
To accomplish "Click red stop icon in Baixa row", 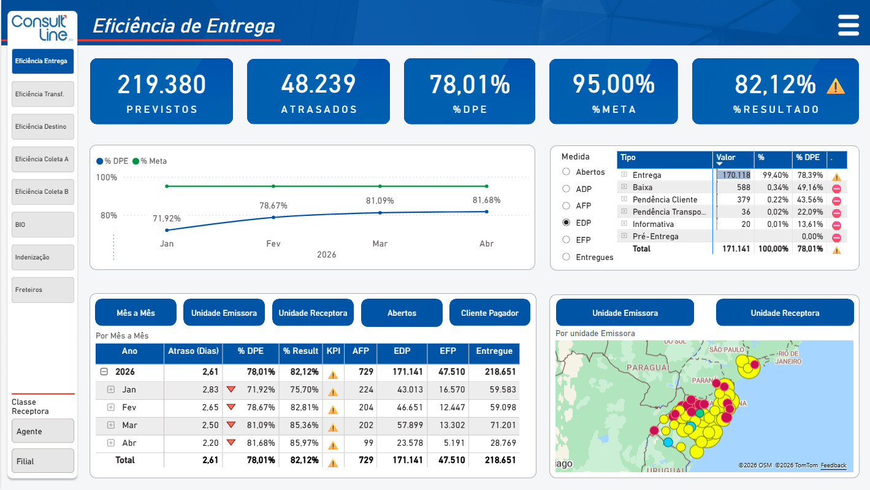I will click(836, 188).
